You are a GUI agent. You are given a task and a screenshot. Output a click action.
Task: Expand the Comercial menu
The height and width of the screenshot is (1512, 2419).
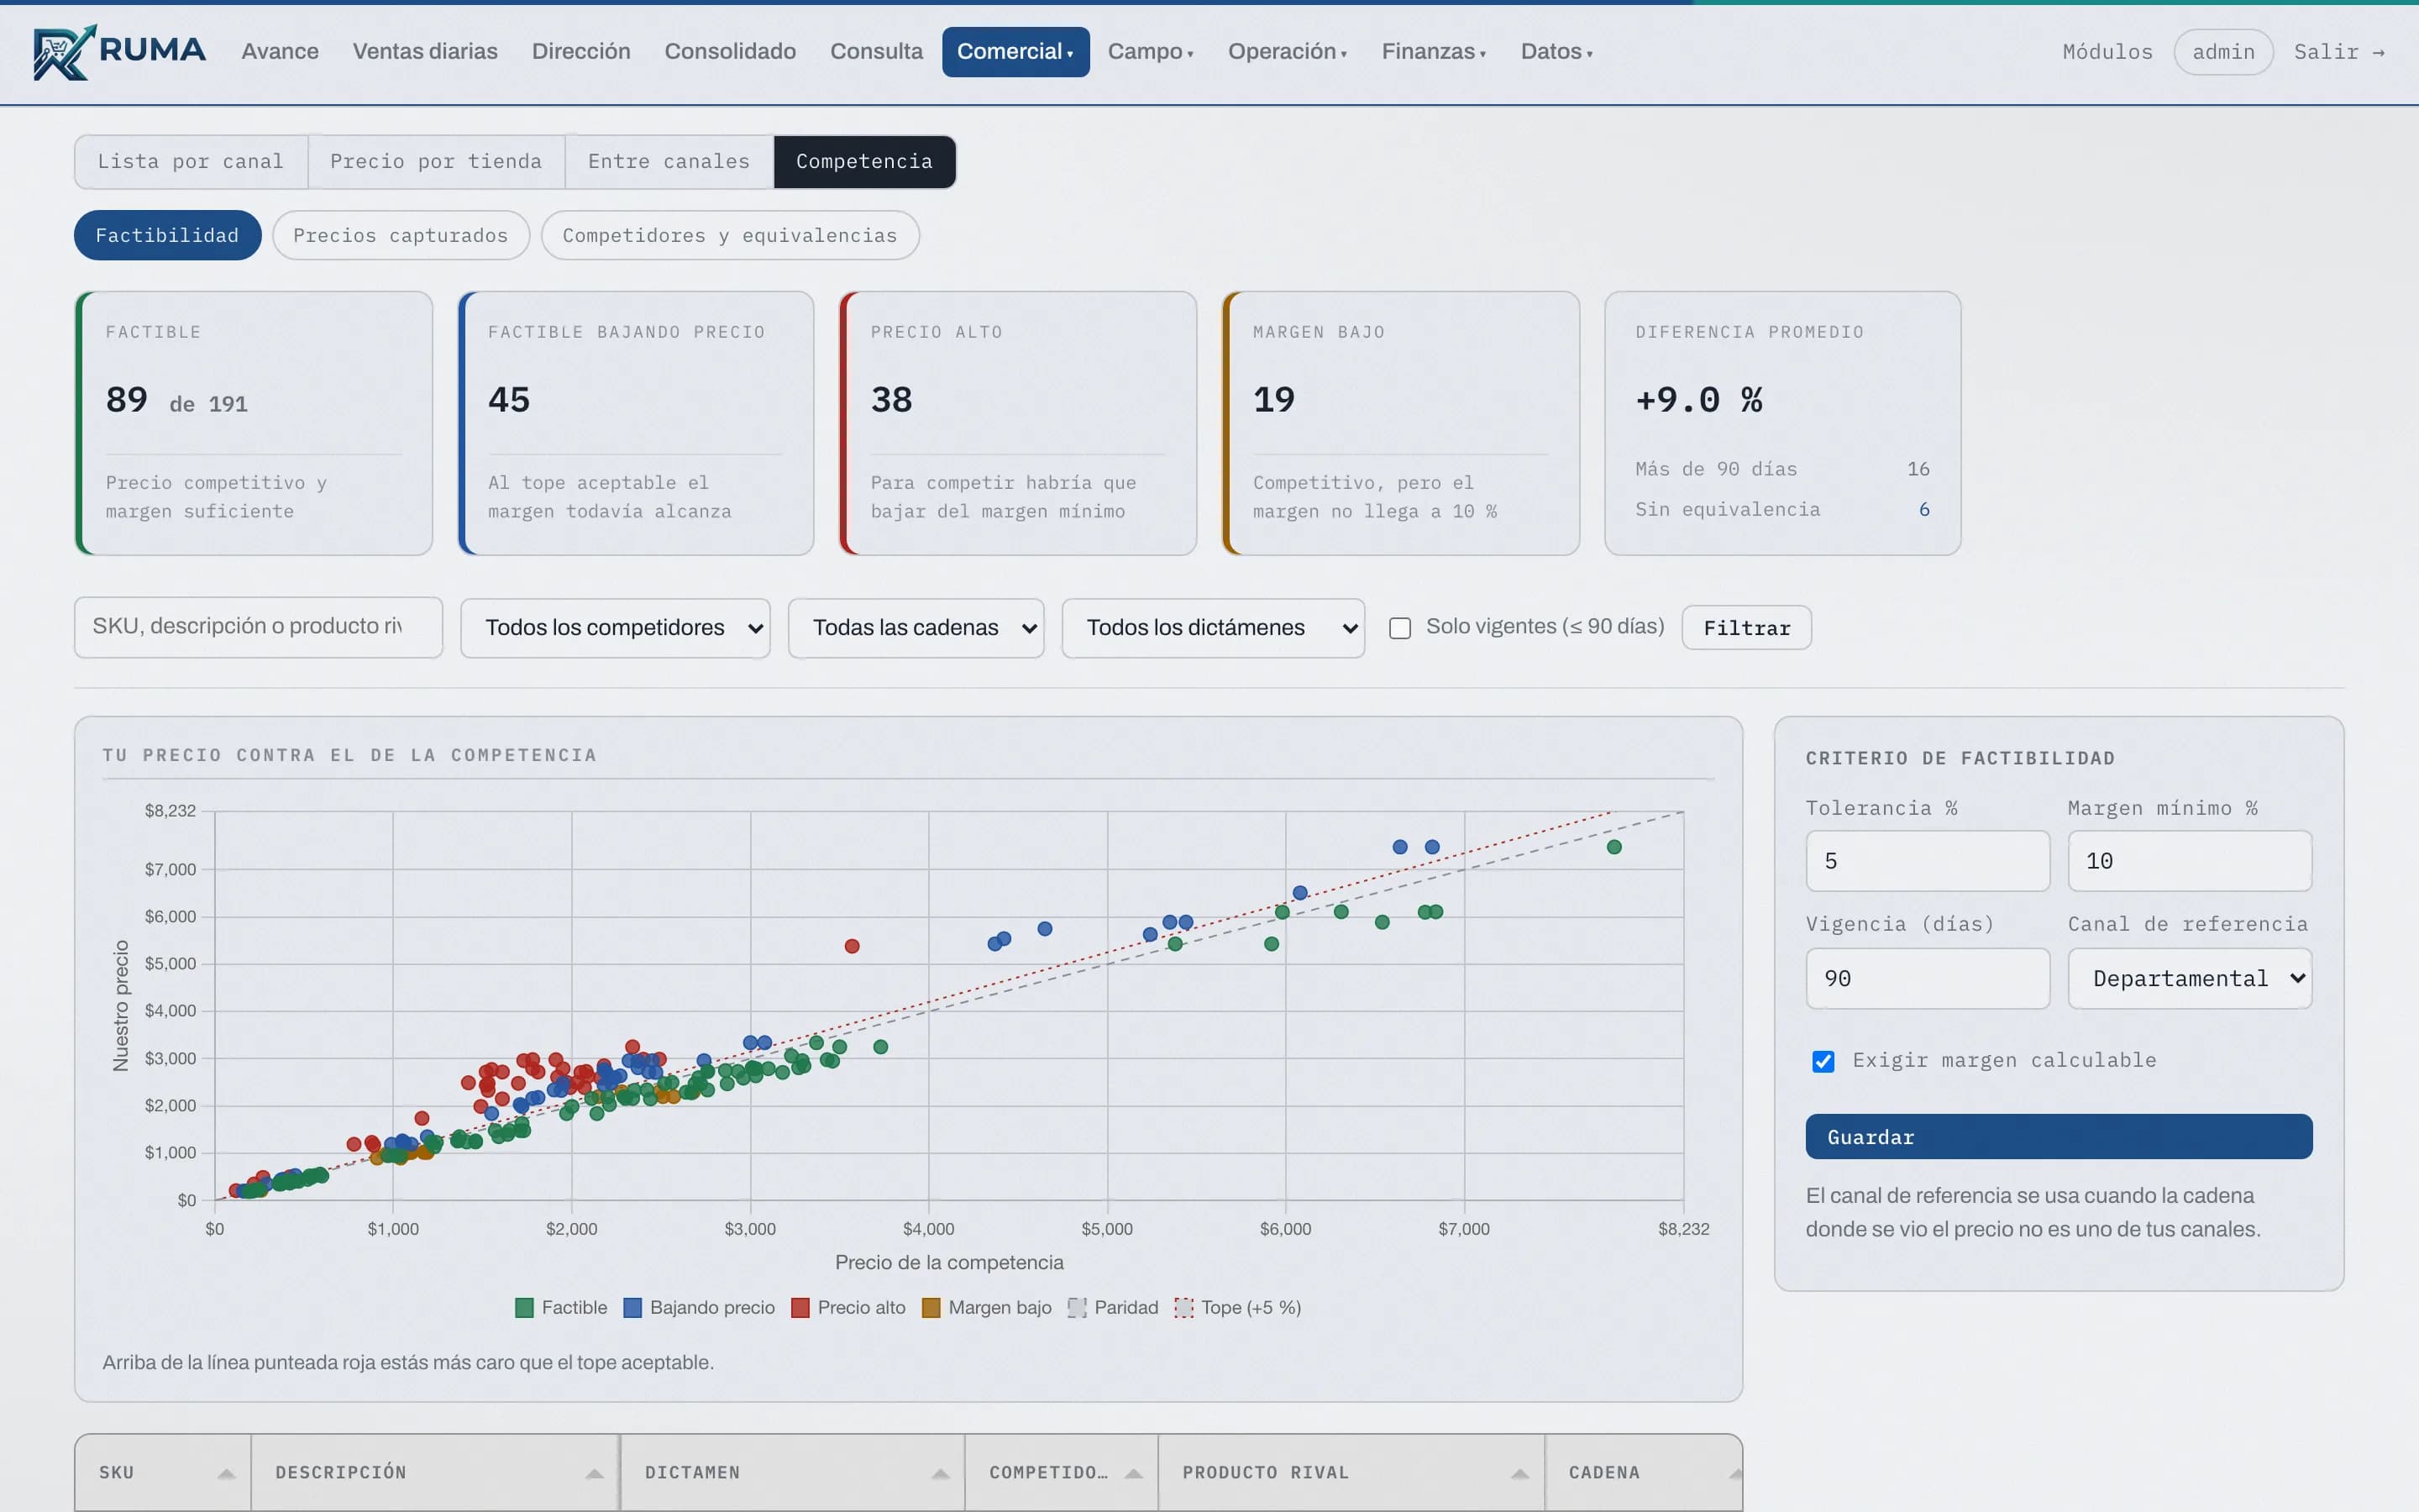coord(1015,52)
